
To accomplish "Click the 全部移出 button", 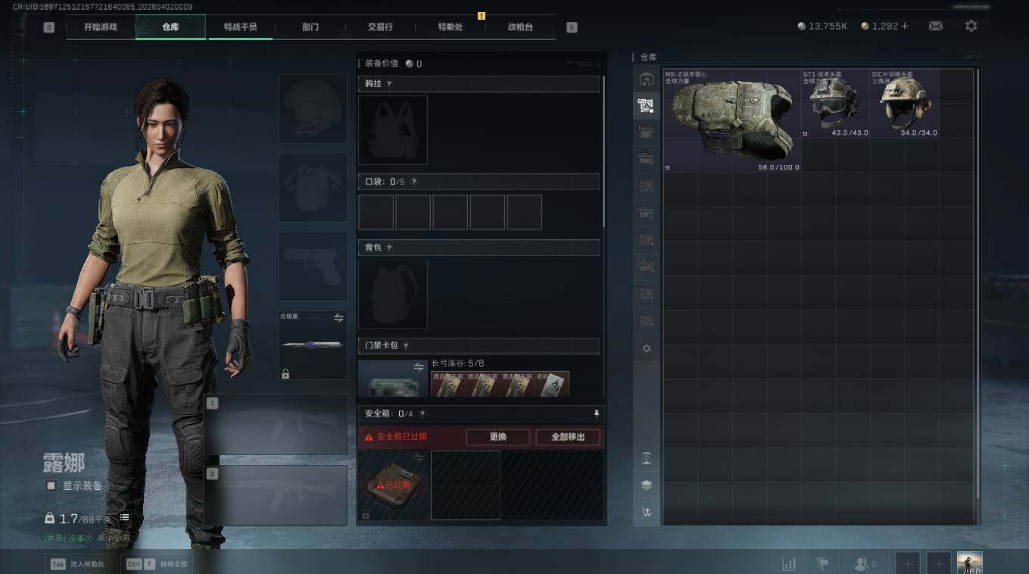I will tap(568, 437).
